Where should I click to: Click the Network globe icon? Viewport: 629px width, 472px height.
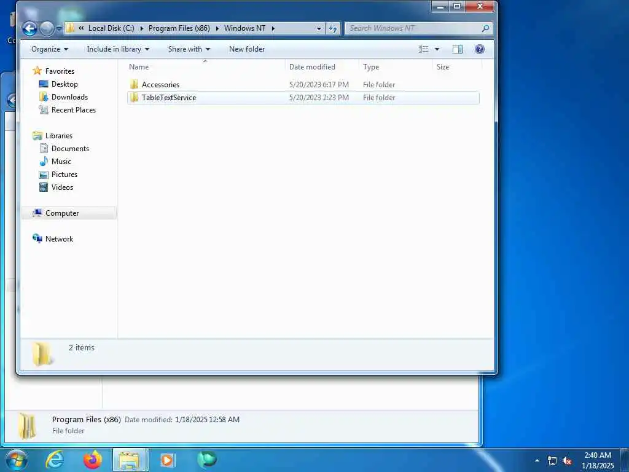37,238
